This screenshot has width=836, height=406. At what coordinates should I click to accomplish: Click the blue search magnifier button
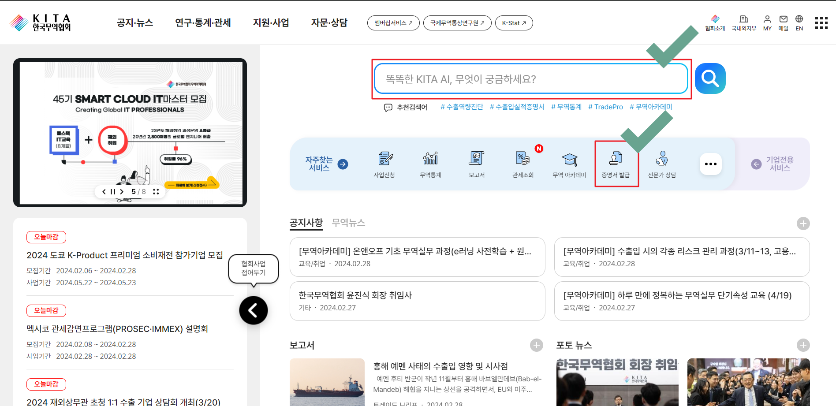[710, 78]
